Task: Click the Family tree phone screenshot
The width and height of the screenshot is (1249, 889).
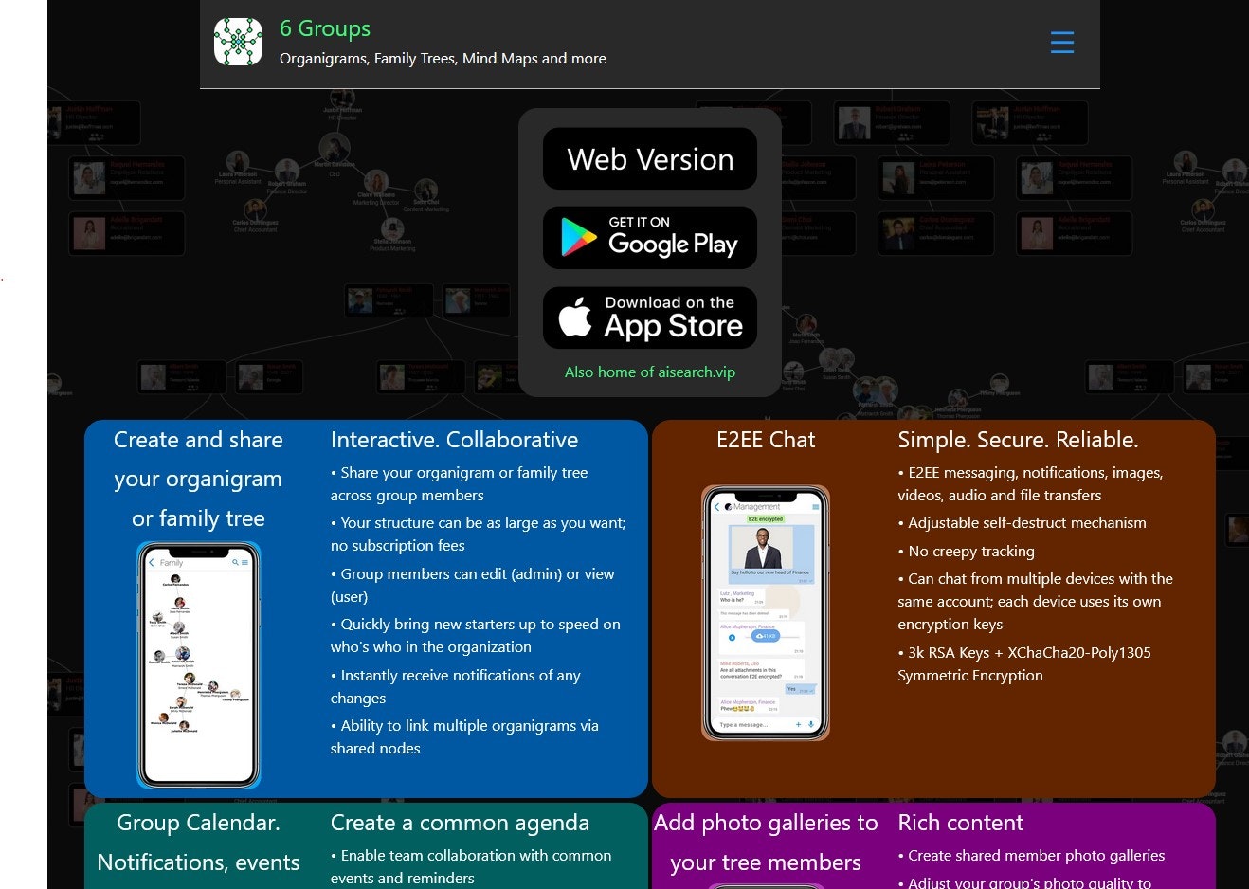Action: [x=199, y=665]
